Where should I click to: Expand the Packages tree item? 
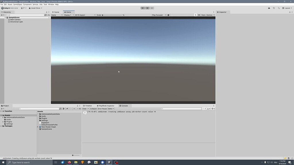pyautogui.click(x=1, y=126)
